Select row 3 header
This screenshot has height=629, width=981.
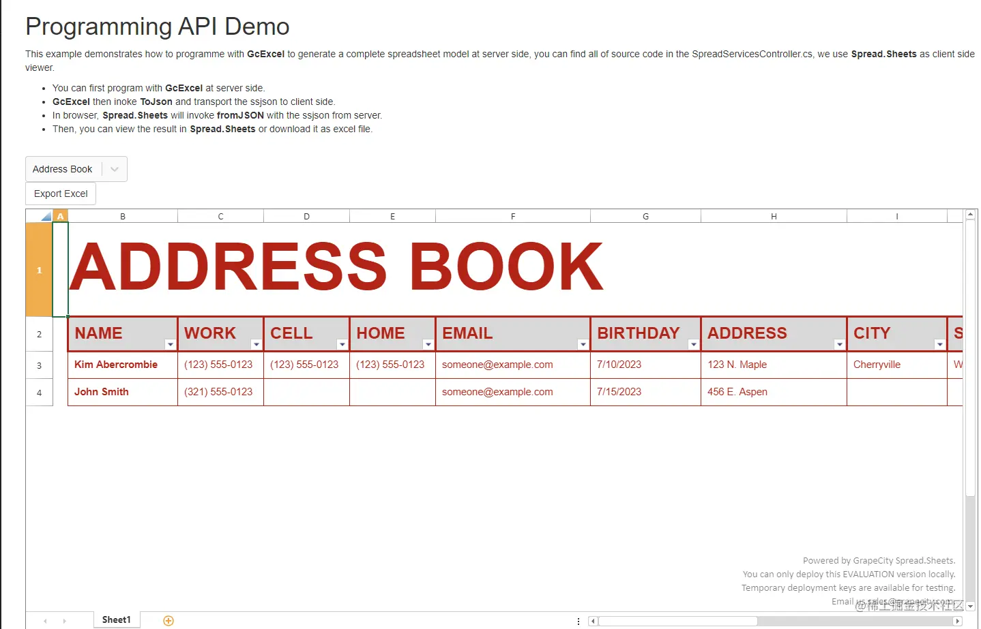[39, 365]
